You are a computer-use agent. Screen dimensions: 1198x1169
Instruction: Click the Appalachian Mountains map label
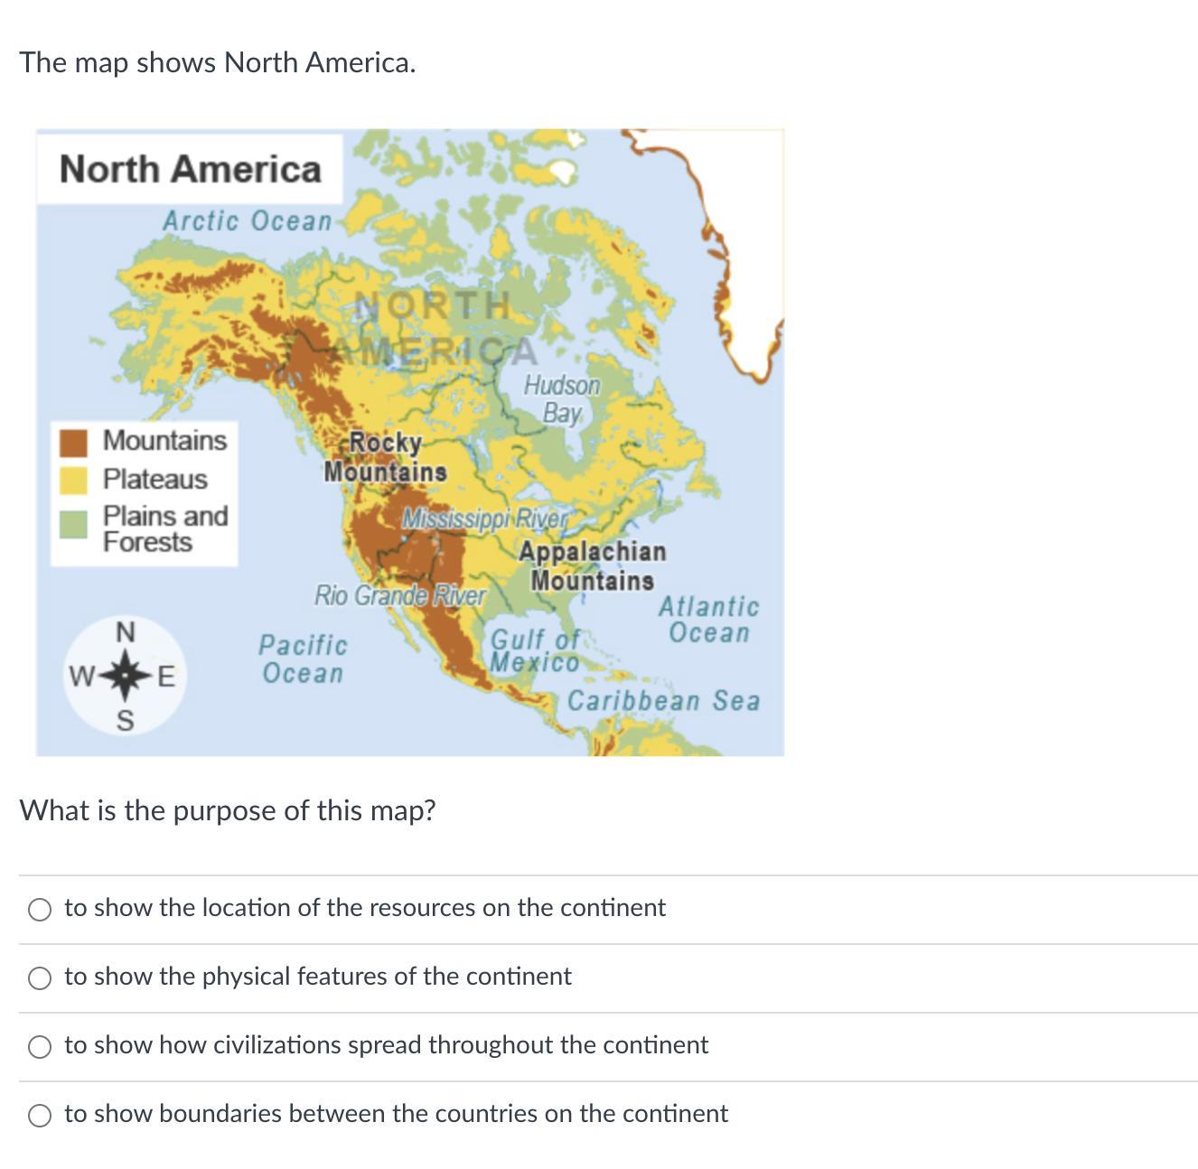593,566
